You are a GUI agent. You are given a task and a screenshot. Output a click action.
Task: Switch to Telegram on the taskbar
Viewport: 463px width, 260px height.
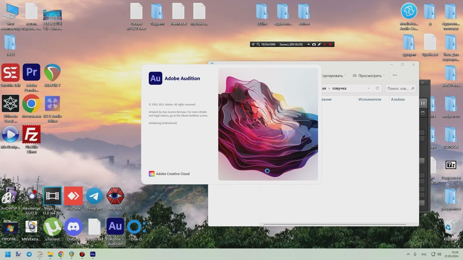(x=29, y=254)
